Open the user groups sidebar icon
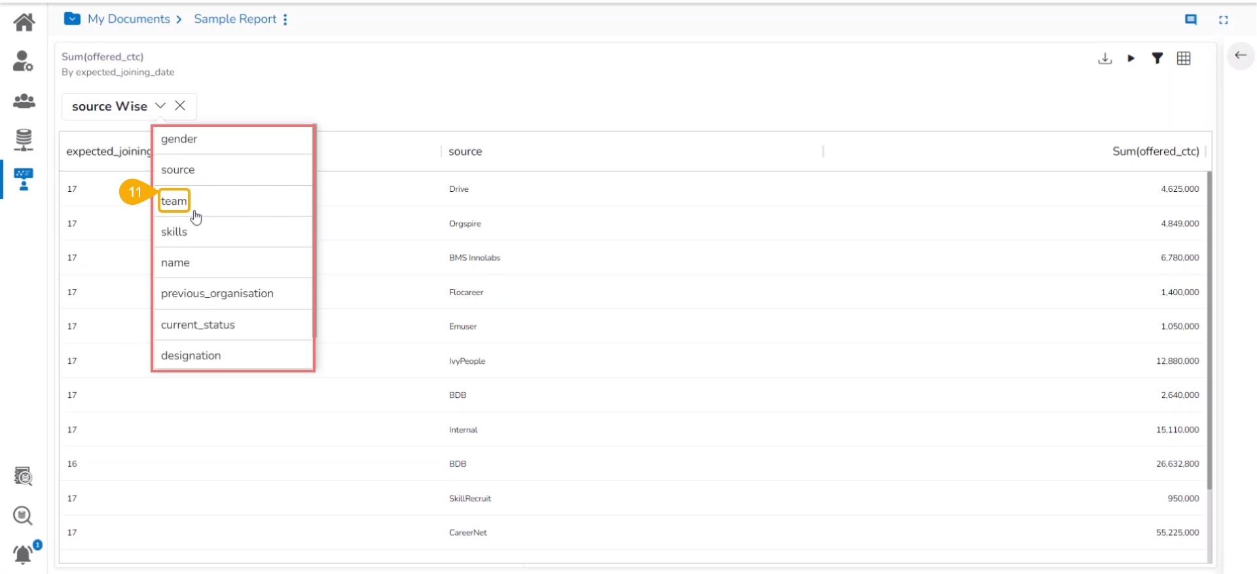This screenshot has width=1257, height=574. 24,101
